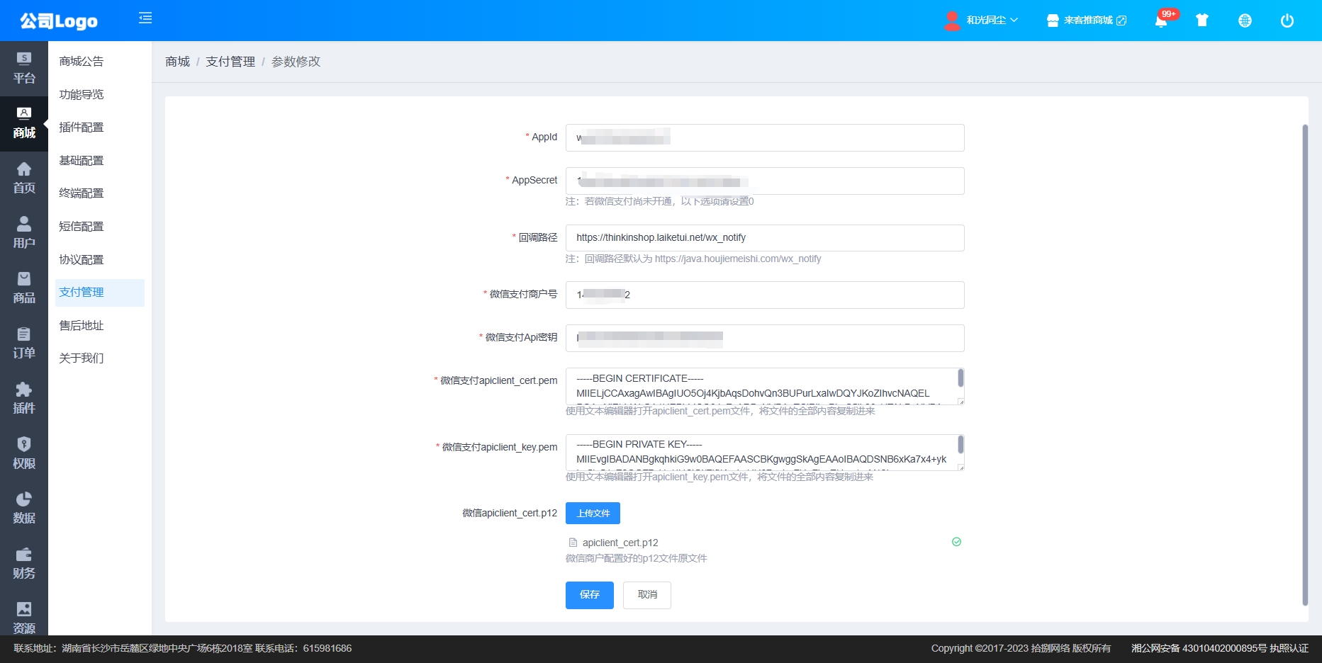Expand the 和光同尘 user dropdown
Screen dimensions: 1322x663
coord(984,21)
